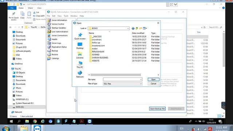Switch to View tab in File Explorer

tap(39, 8)
